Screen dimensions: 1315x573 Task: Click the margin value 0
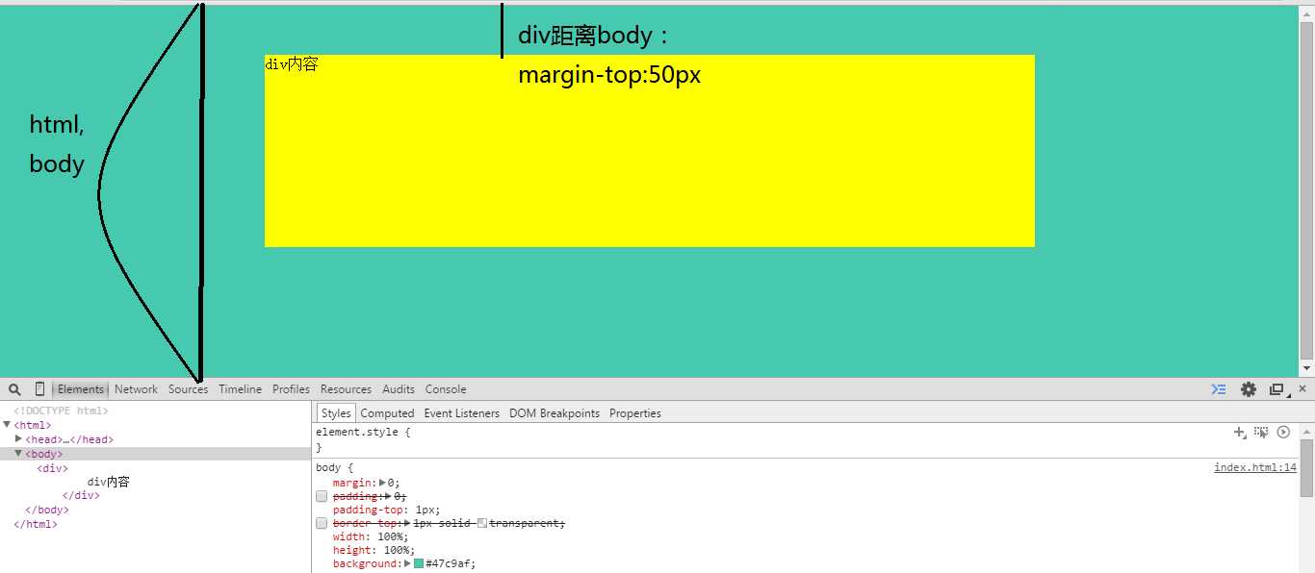point(391,483)
